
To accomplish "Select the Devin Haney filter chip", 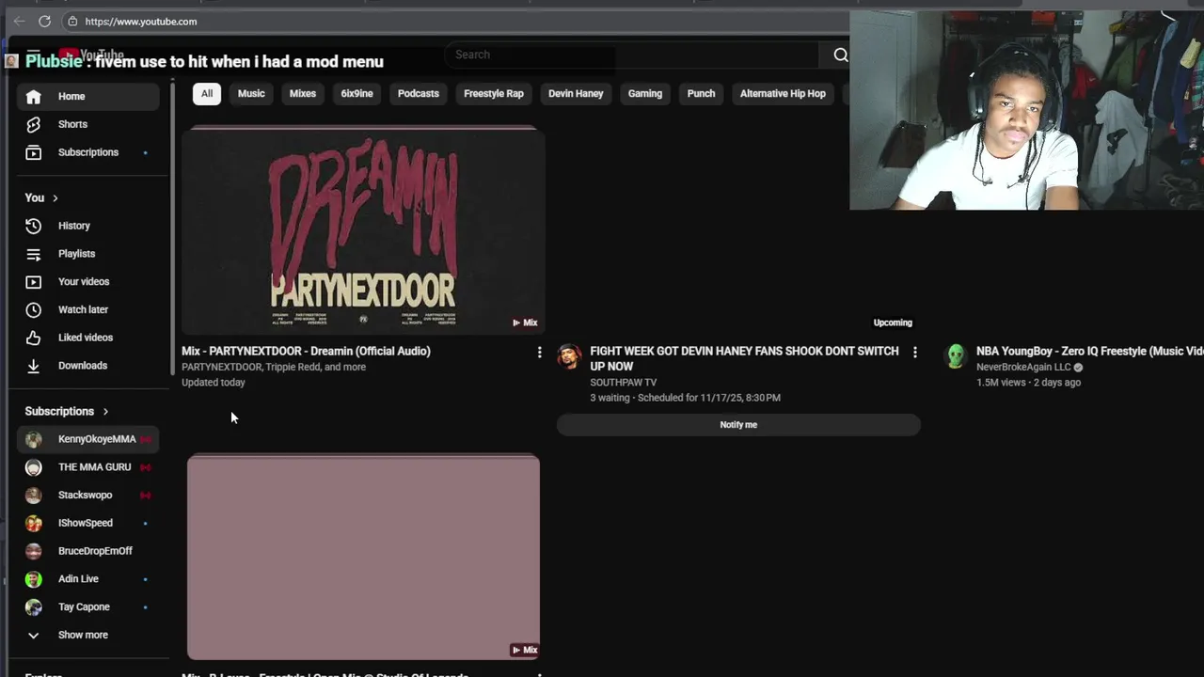I will point(576,93).
